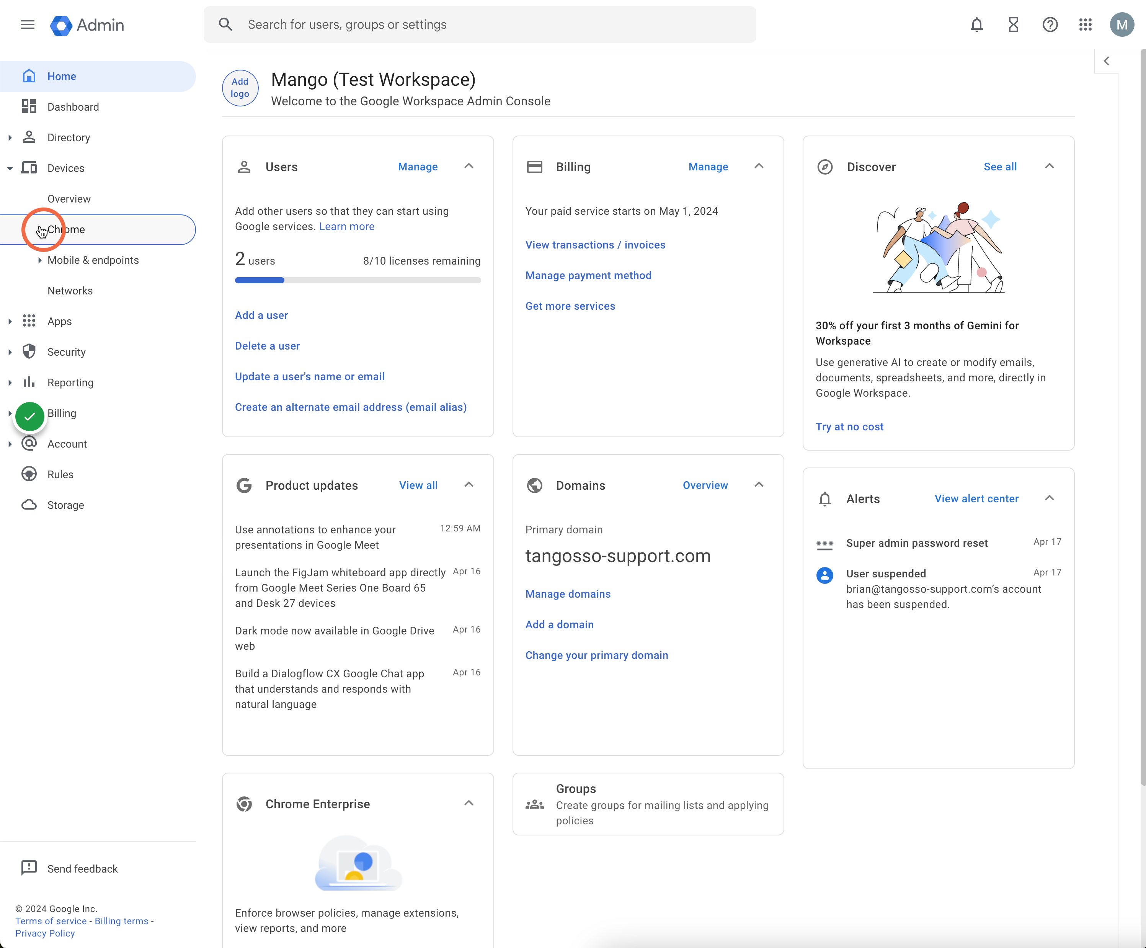1146x948 pixels.
Task: Click the Rules icon in the sidebar
Action: [x=29, y=474]
